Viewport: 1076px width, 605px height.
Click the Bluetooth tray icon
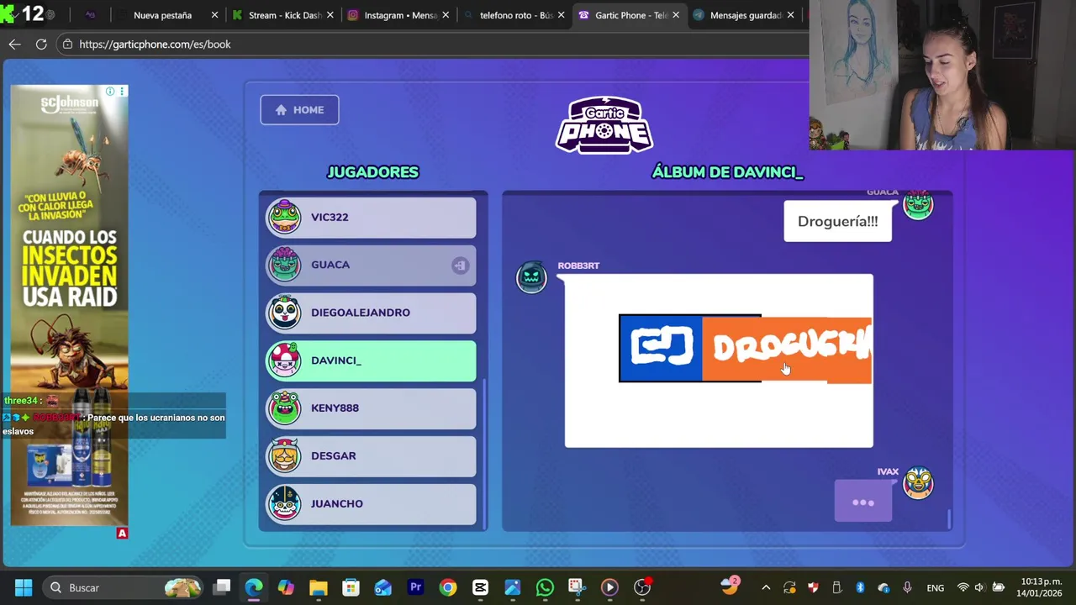coord(860,587)
